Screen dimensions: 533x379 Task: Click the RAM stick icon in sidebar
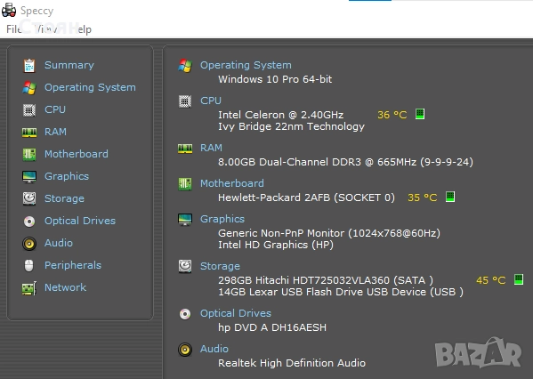point(29,133)
